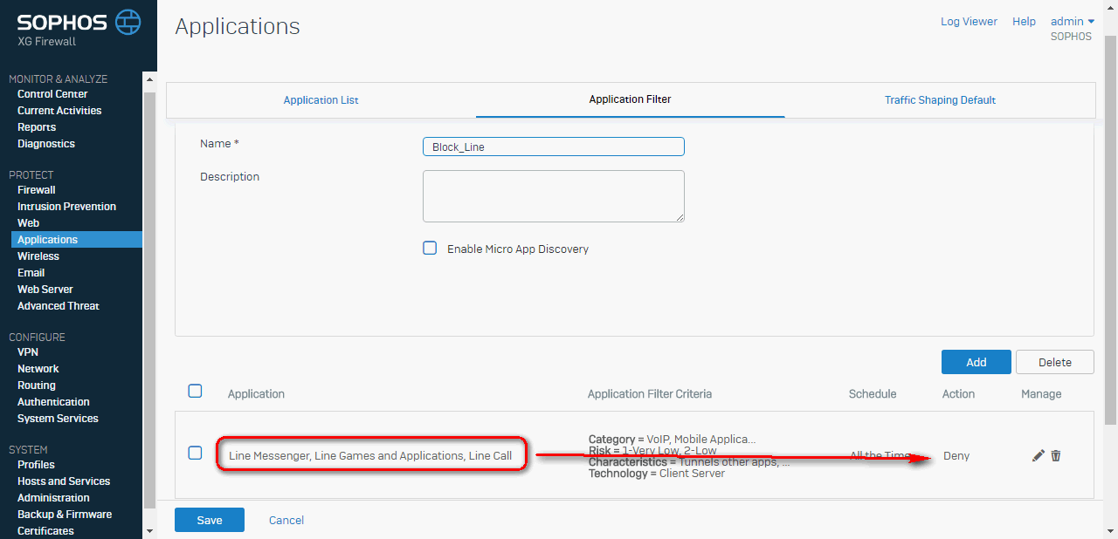The image size is (1118, 539).
Task: Click the Delete button
Action: [1055, 362]
